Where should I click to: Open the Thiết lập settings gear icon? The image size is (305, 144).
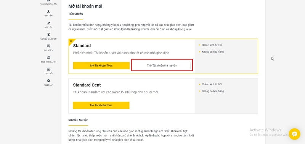point(48,81)
